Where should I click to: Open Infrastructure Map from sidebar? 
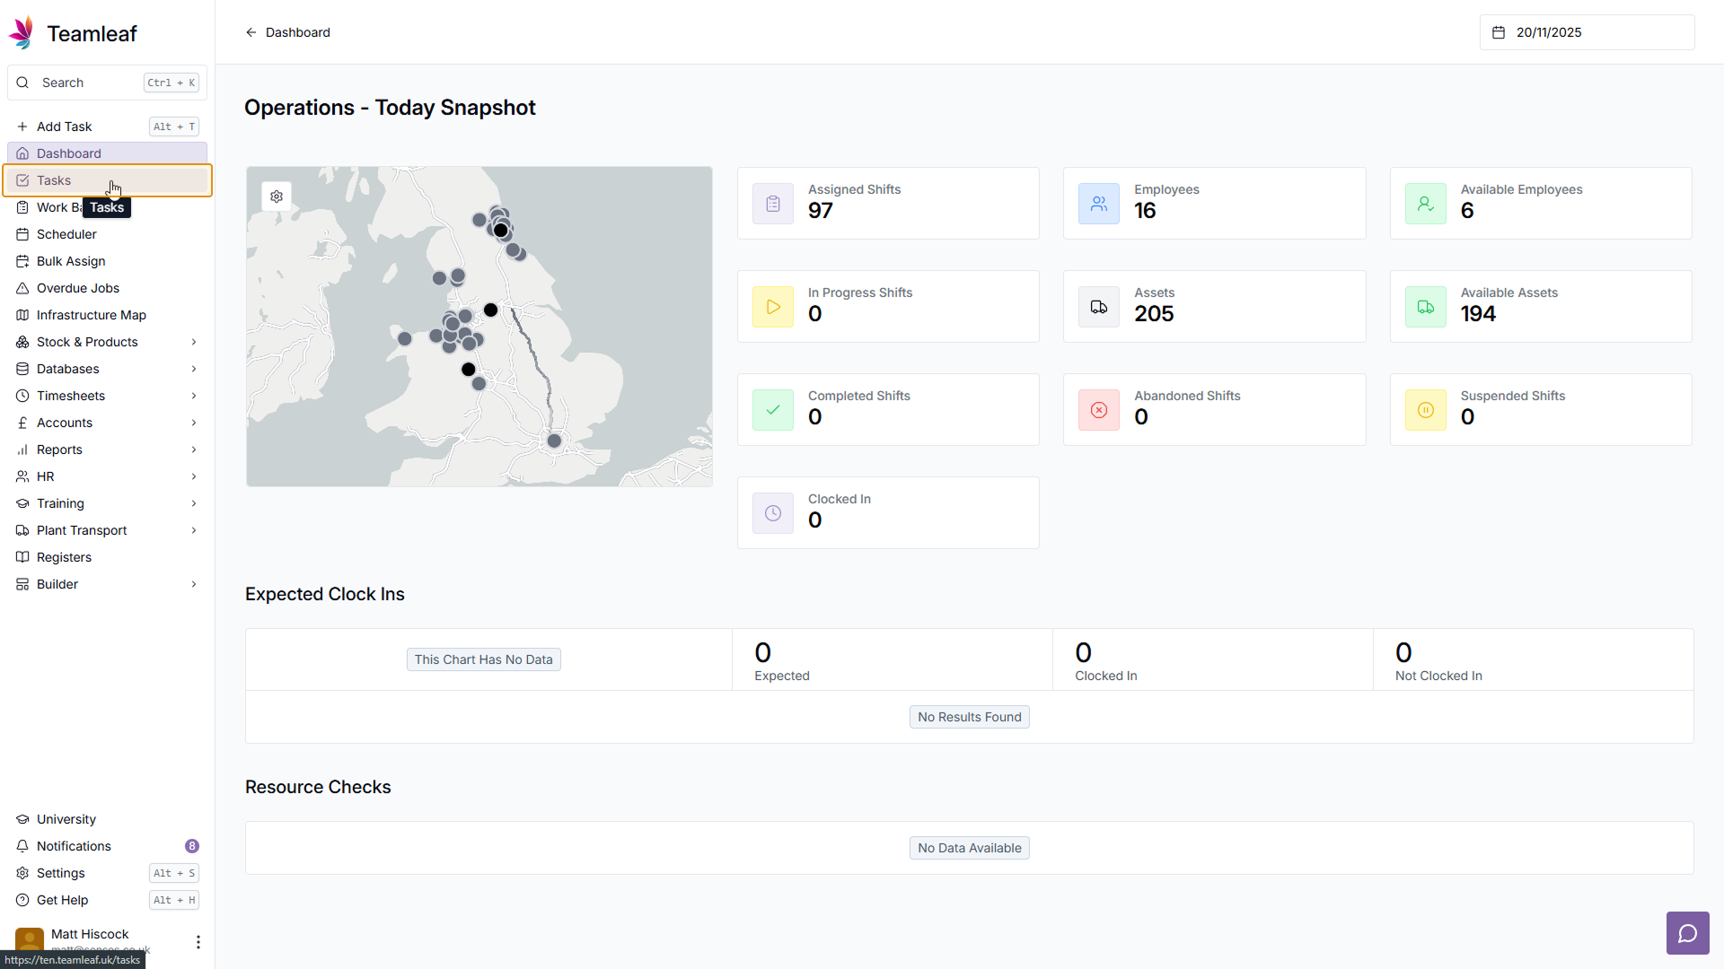[x=91, y=315]
